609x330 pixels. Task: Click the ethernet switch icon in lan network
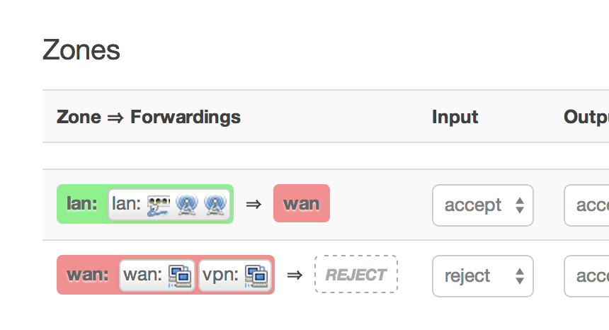coord(159,205)
